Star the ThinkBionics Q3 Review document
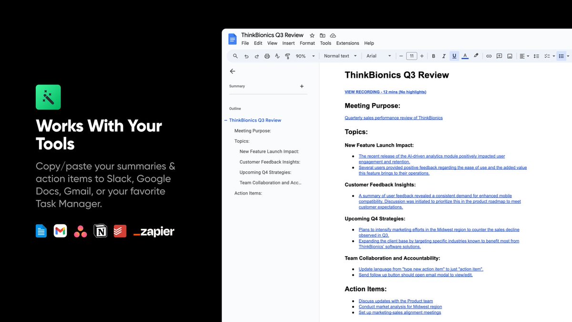This screenshot has width=572, height=322. click(x=312, y=35)
